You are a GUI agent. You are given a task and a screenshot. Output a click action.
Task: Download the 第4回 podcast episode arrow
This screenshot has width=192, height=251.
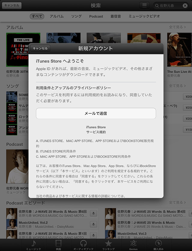pos(190,214)
